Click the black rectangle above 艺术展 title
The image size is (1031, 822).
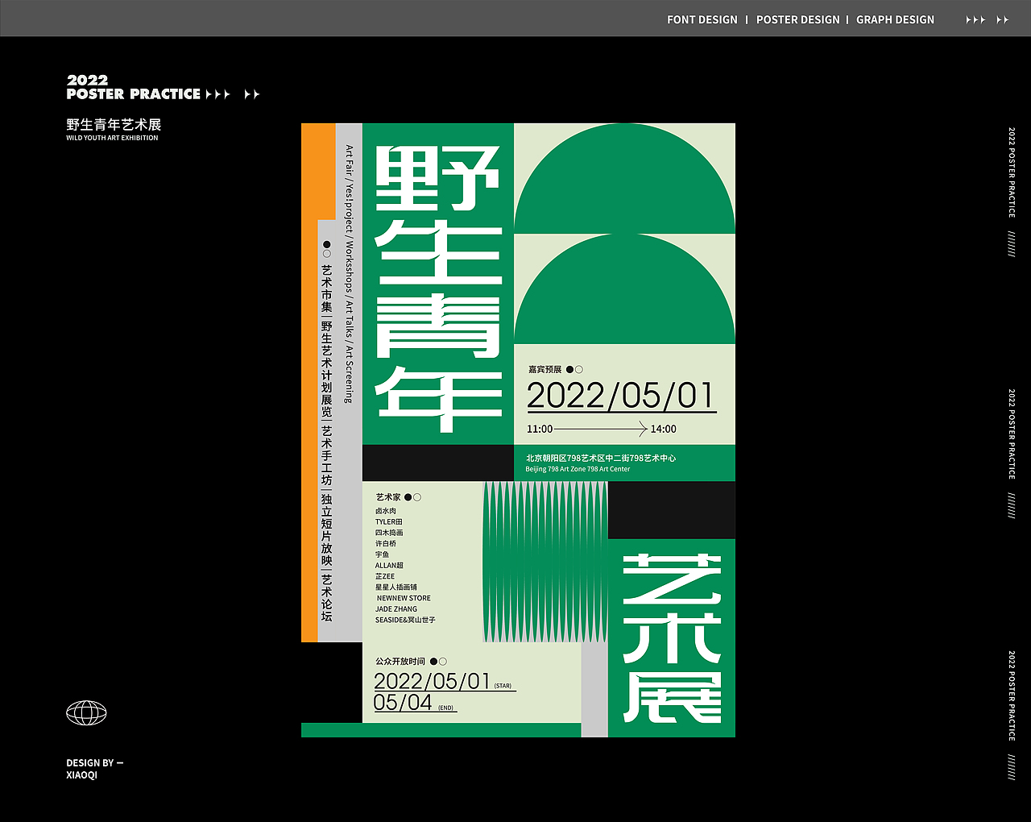[672, 510]
